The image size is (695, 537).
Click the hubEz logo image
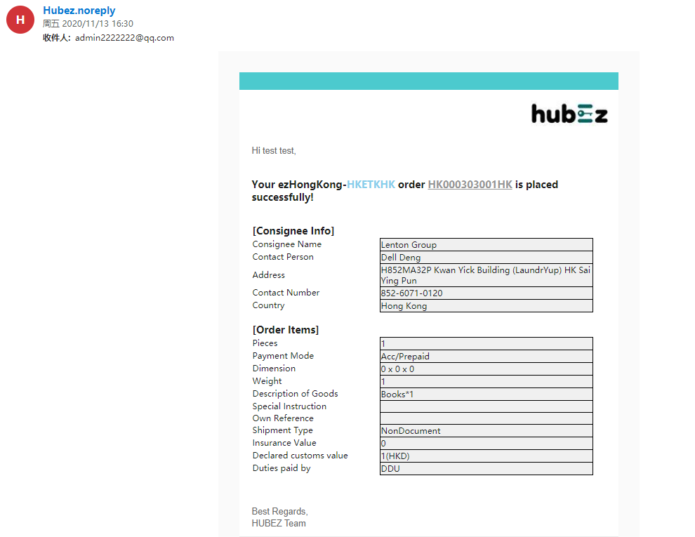569,114
